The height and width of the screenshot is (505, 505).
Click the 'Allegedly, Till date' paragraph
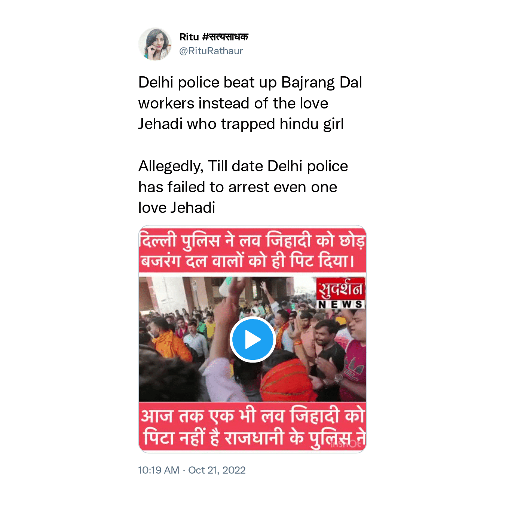[x=243, y=187]
